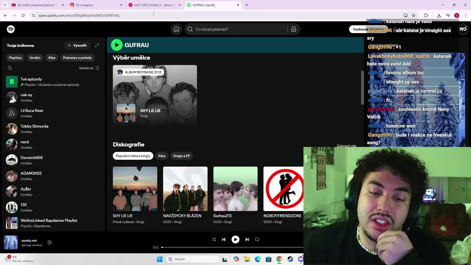Select the Umělci filter chip
This screenshot has height=265, width=471.
point(35,57)
